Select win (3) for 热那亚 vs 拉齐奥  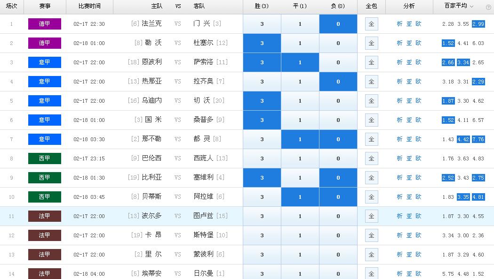point(262,82)
